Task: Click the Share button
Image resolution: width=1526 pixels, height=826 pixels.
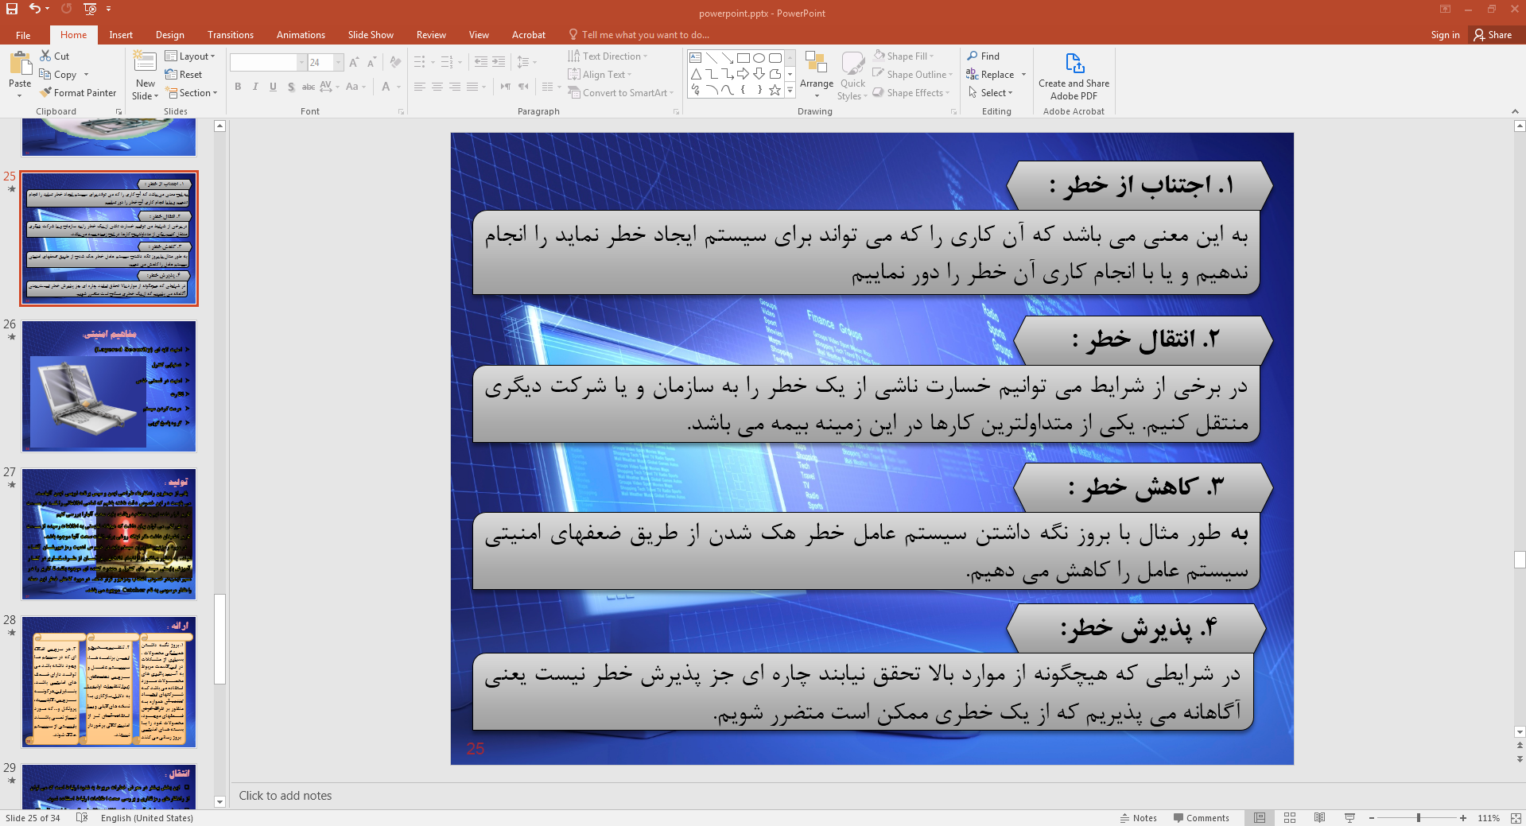Action: tap(1493, 35)
